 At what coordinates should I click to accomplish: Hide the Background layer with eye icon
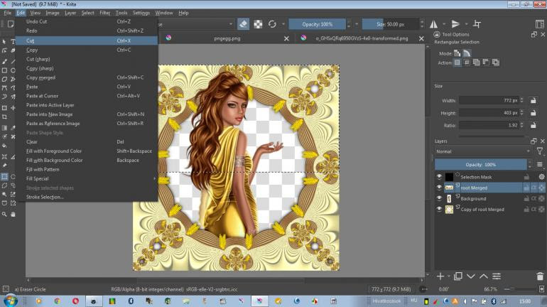tap(439, 198)
